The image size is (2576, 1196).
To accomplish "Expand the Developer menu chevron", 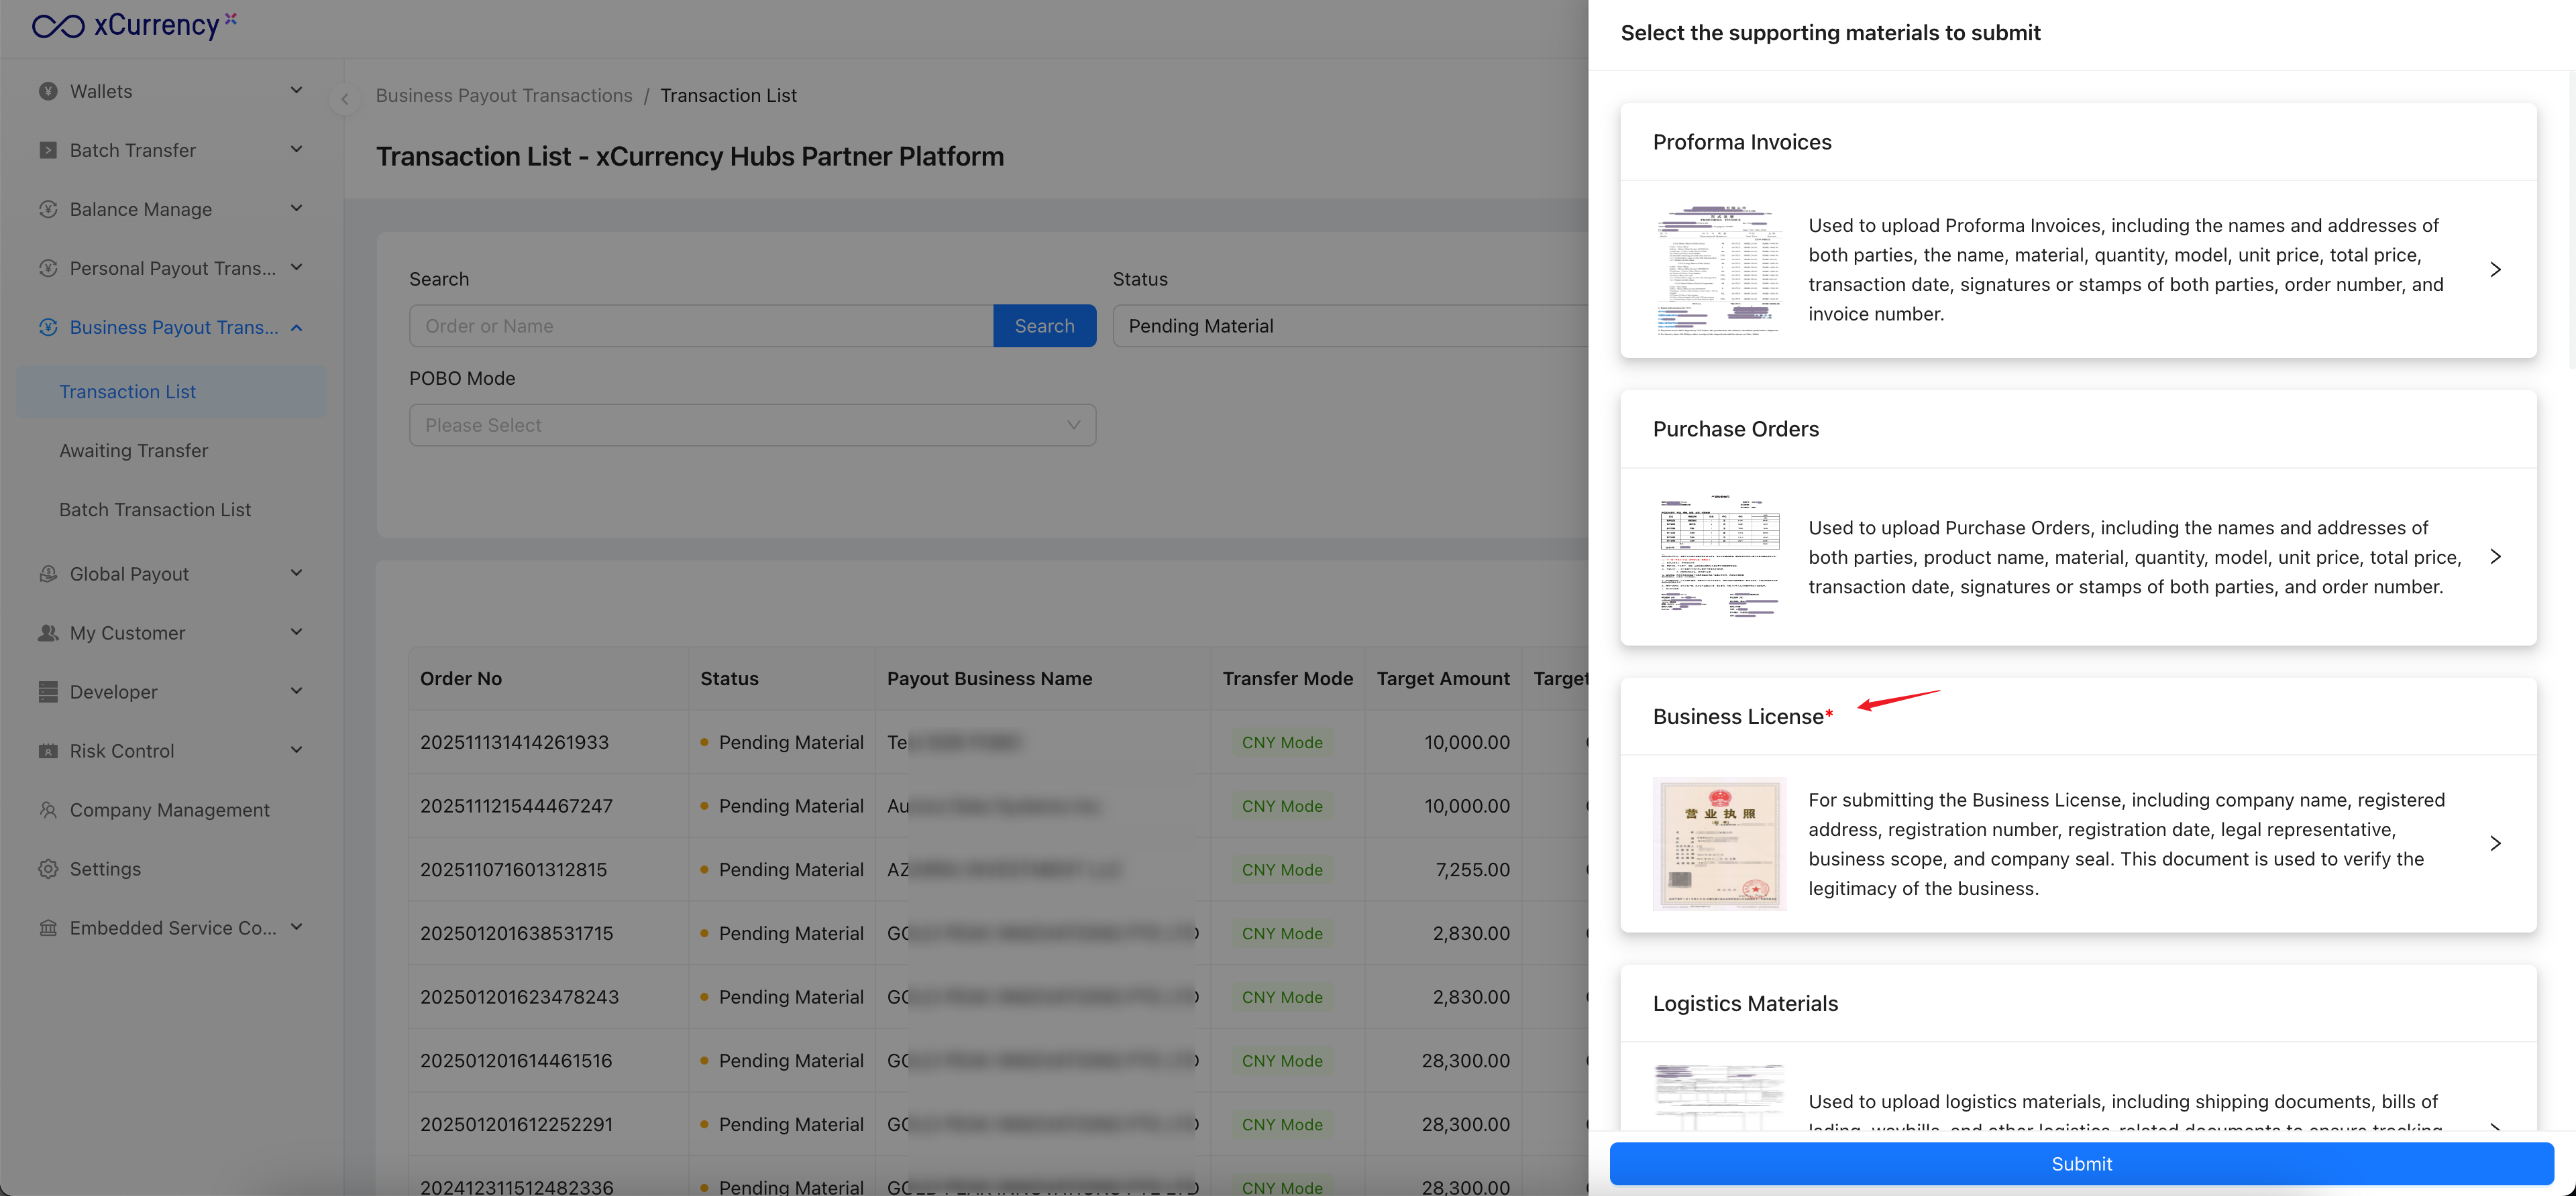I will (x=296, y=691).
